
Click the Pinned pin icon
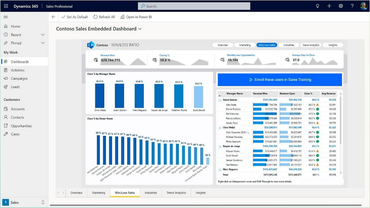coord(6,43)
